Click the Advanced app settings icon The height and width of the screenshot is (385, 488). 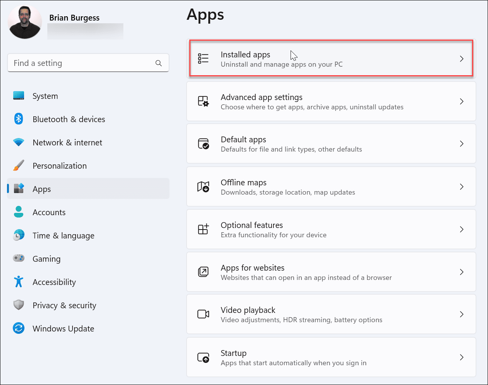coord(203,101)
